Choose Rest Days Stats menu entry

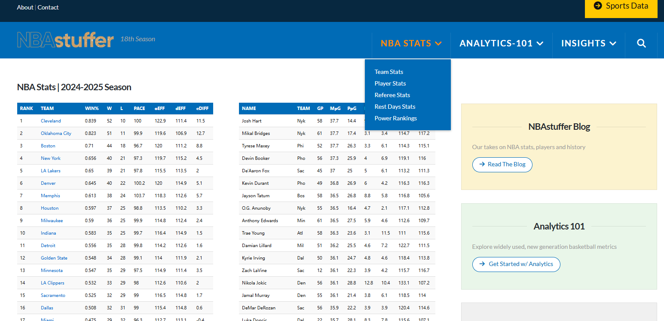coord(395,107)
